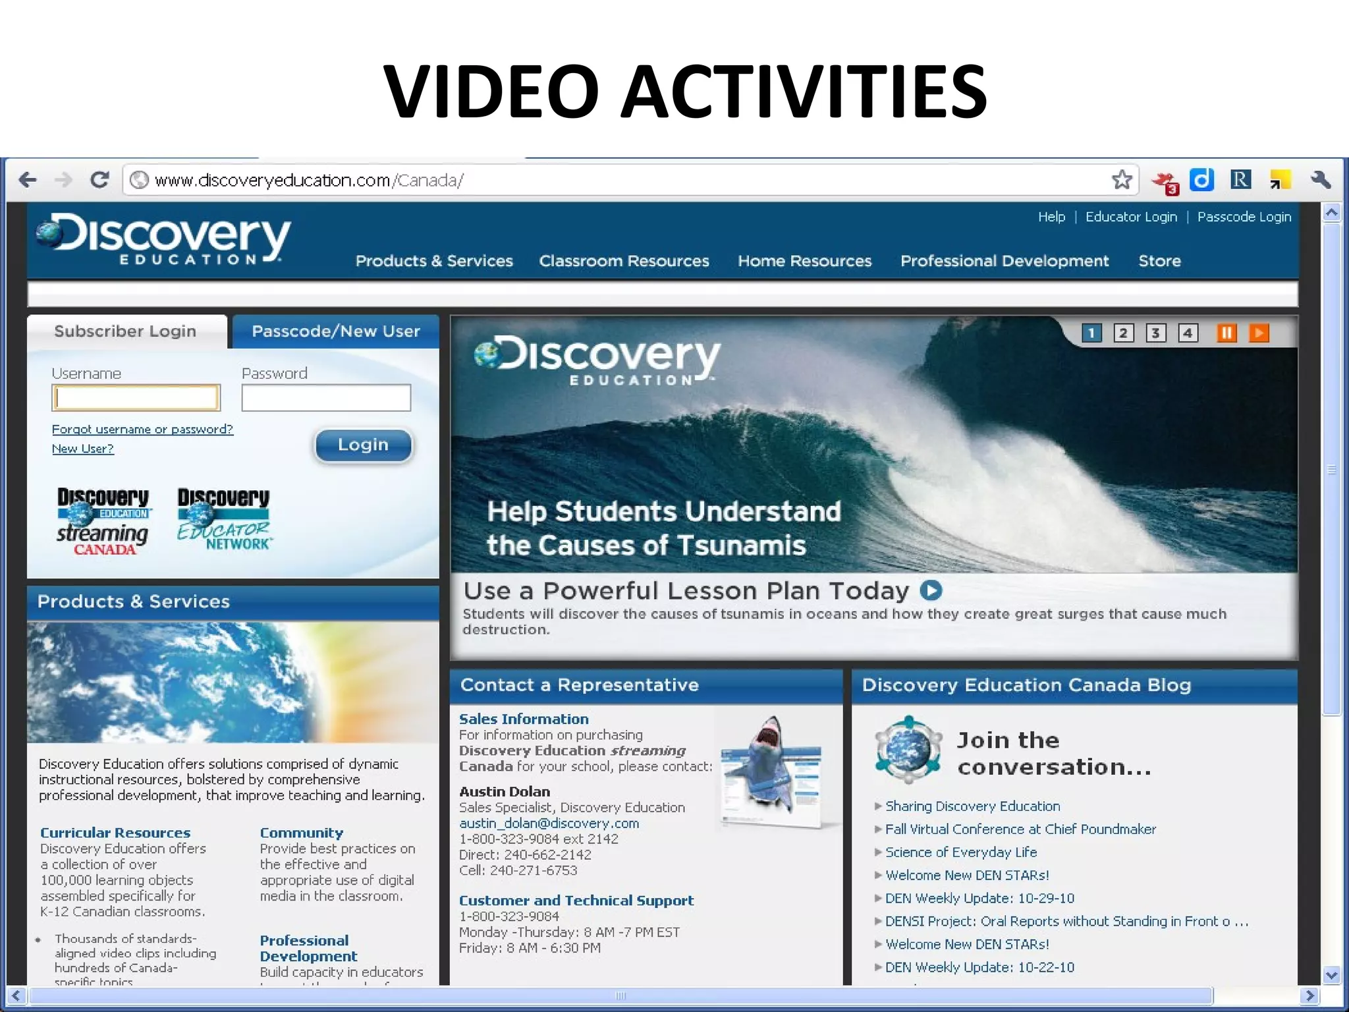The width and height of the screenshot is (1349, 1012).
Task: Open the Discovery Educator Network logo
Action: [224, 519]
